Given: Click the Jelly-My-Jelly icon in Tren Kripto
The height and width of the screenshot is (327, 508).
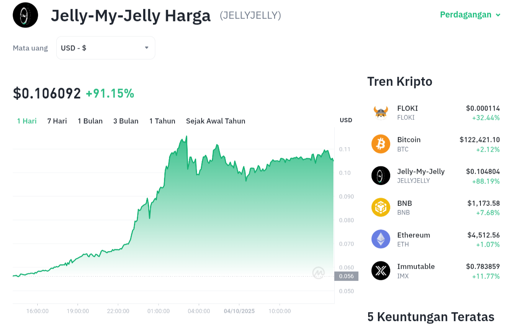Looking at the screenshot, I should point(380,176).
